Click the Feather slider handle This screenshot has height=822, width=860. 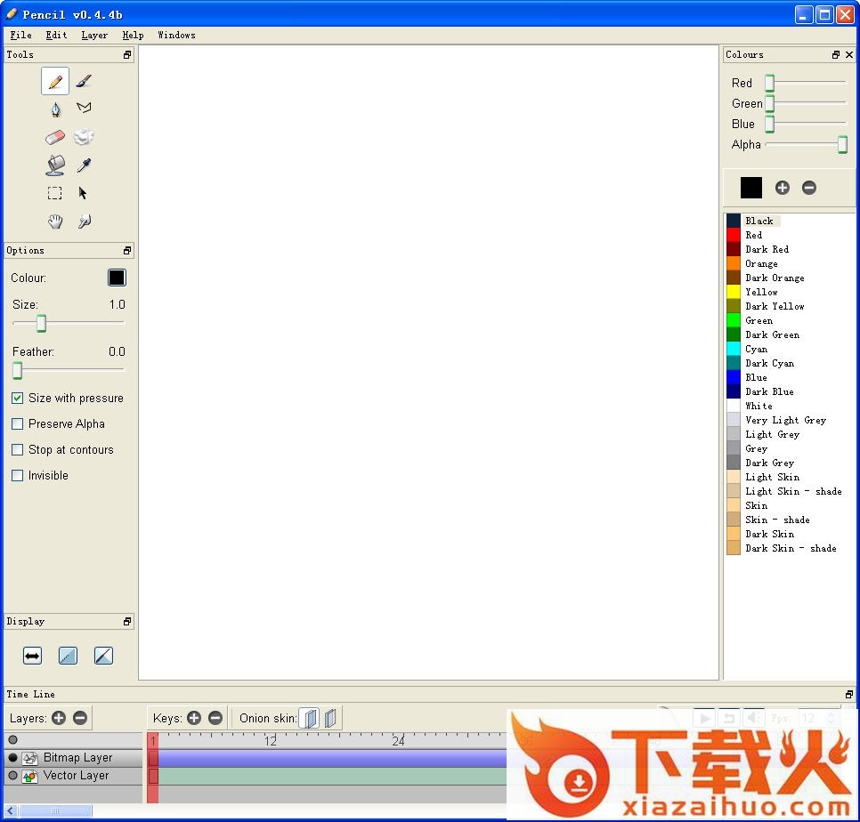(x=18, y=370)
